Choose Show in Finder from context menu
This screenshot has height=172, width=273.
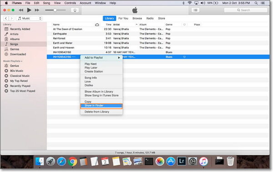point(101,106)
